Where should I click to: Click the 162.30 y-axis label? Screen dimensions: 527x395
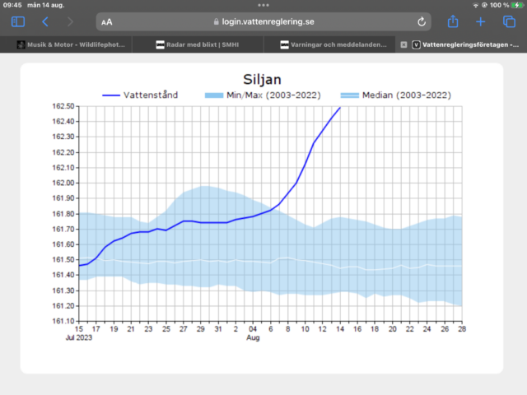point(63,137)
